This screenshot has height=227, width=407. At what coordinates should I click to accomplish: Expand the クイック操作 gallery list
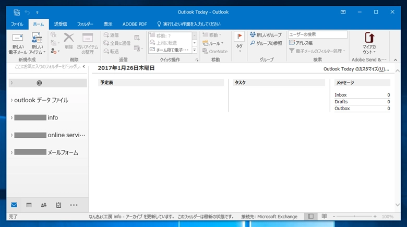point(195,50)
